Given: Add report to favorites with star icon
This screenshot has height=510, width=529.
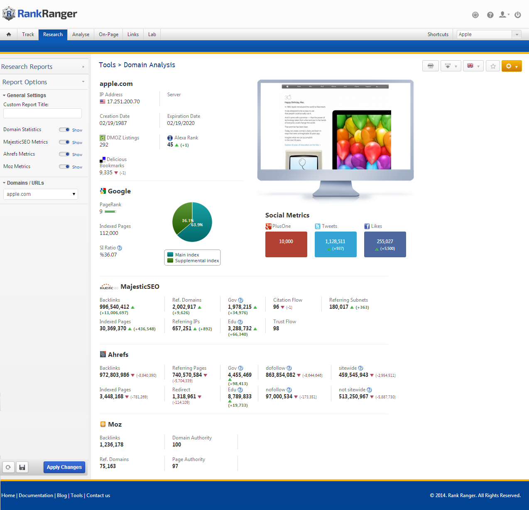Looking at the screenshot, I should click(493, 66).
